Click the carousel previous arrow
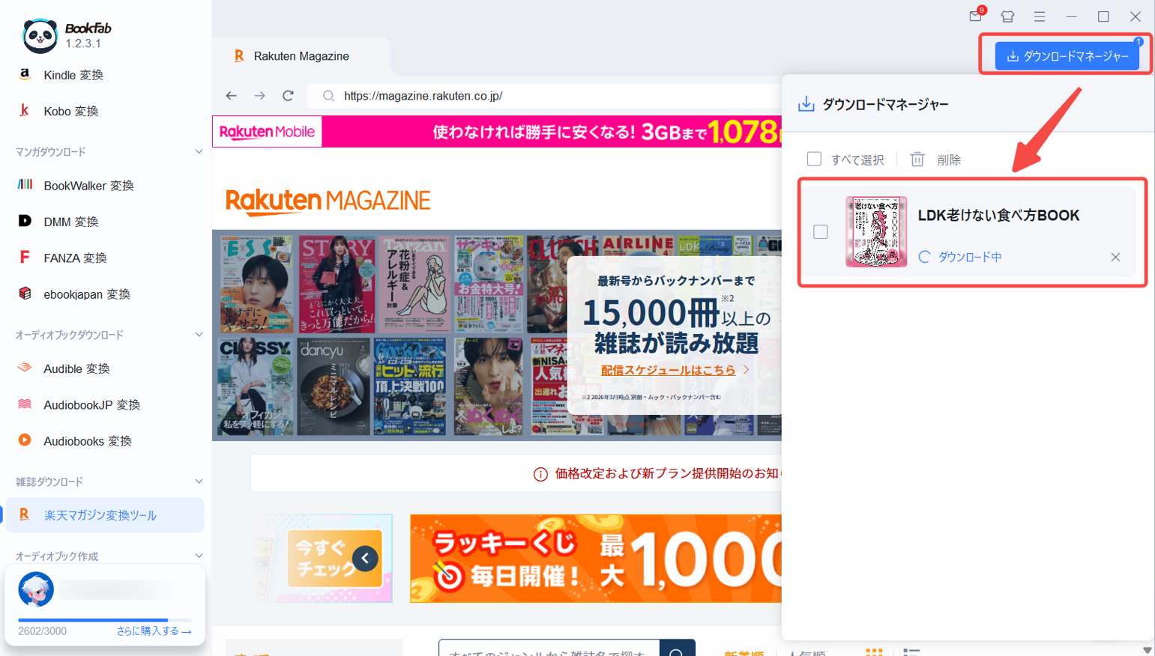This screenshot has height=656, width=1155. coord(365,558)
